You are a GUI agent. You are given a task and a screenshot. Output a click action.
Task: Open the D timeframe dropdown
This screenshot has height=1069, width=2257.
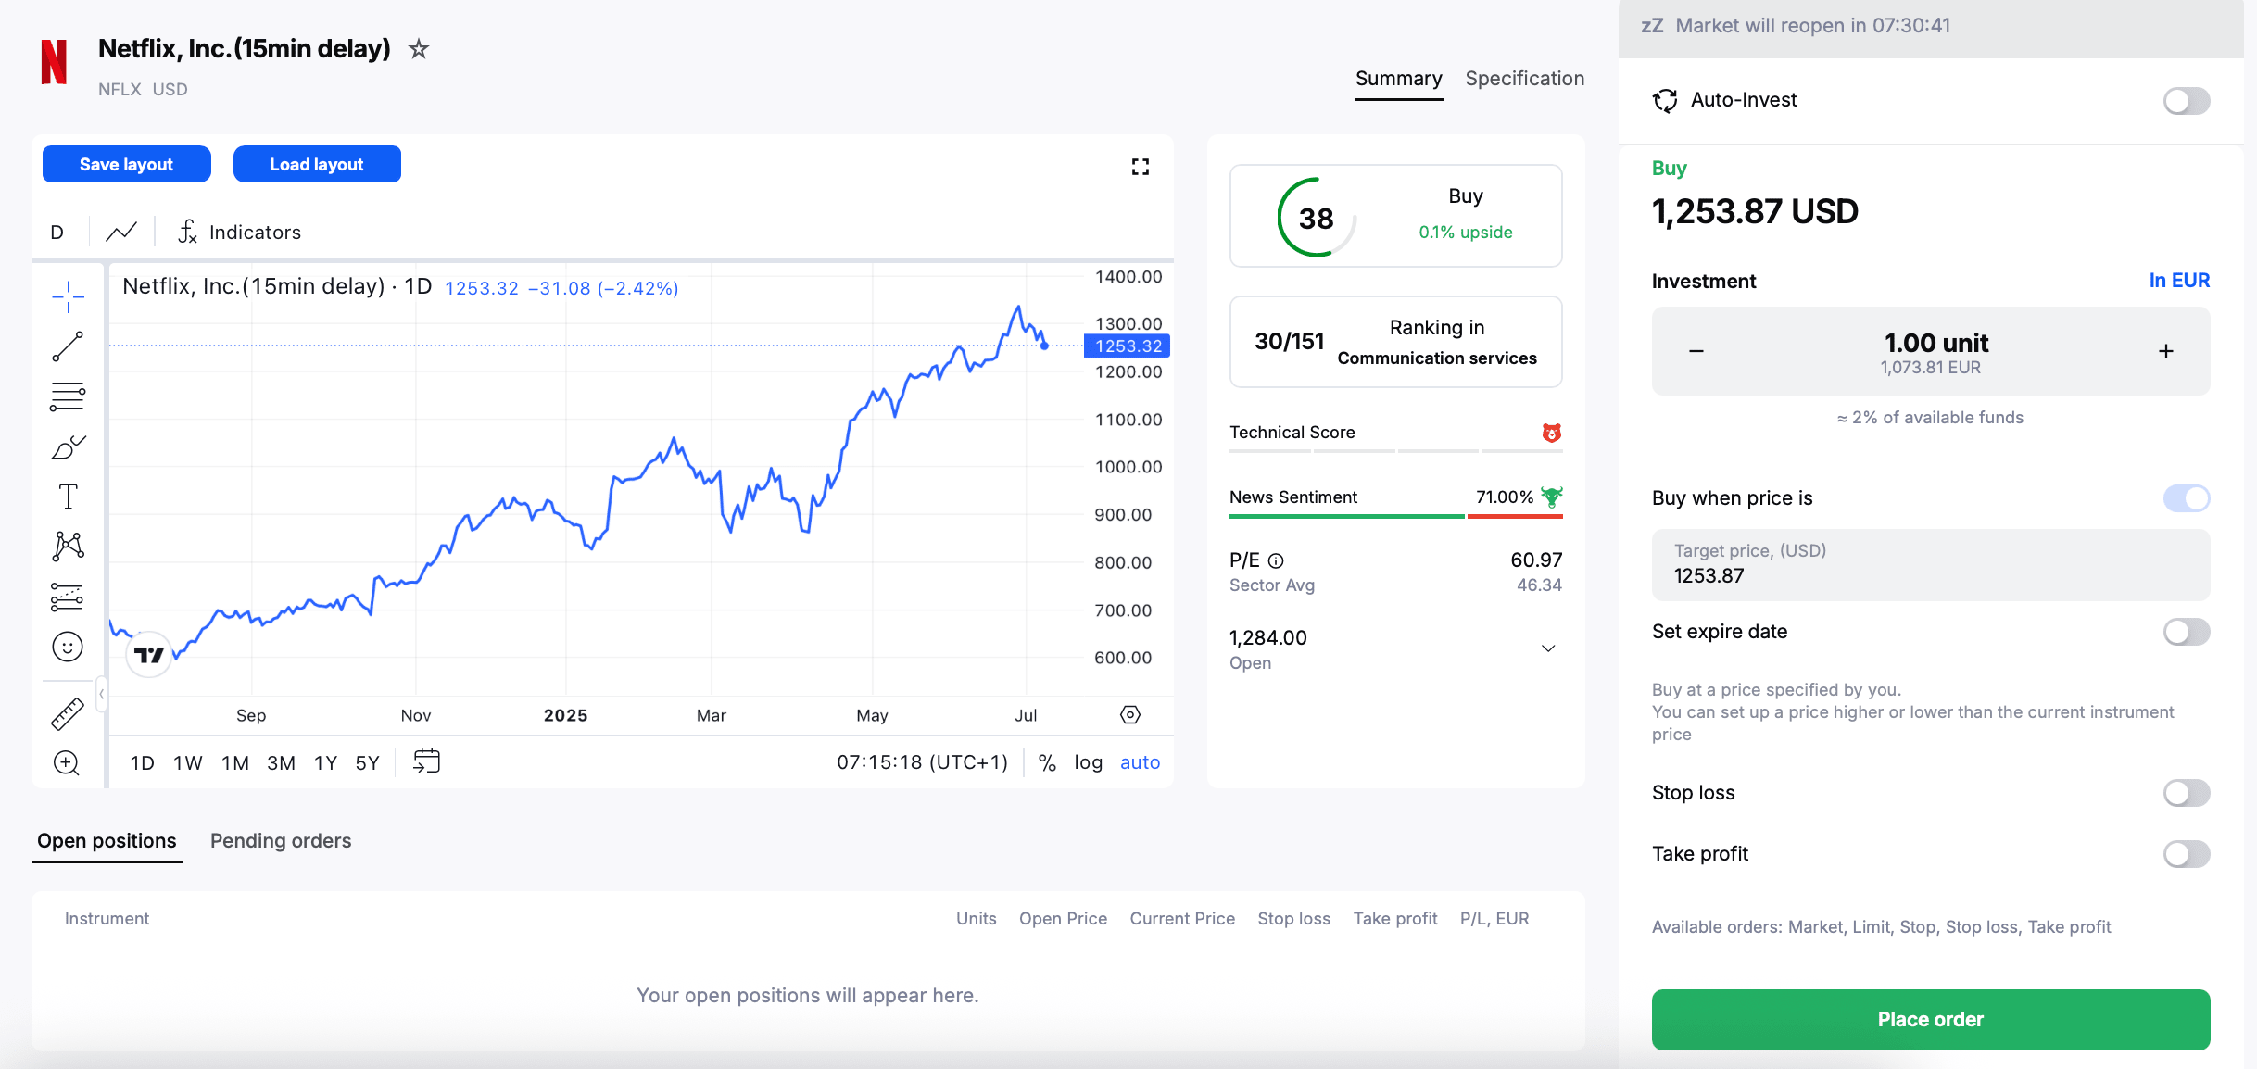[57, 232]
